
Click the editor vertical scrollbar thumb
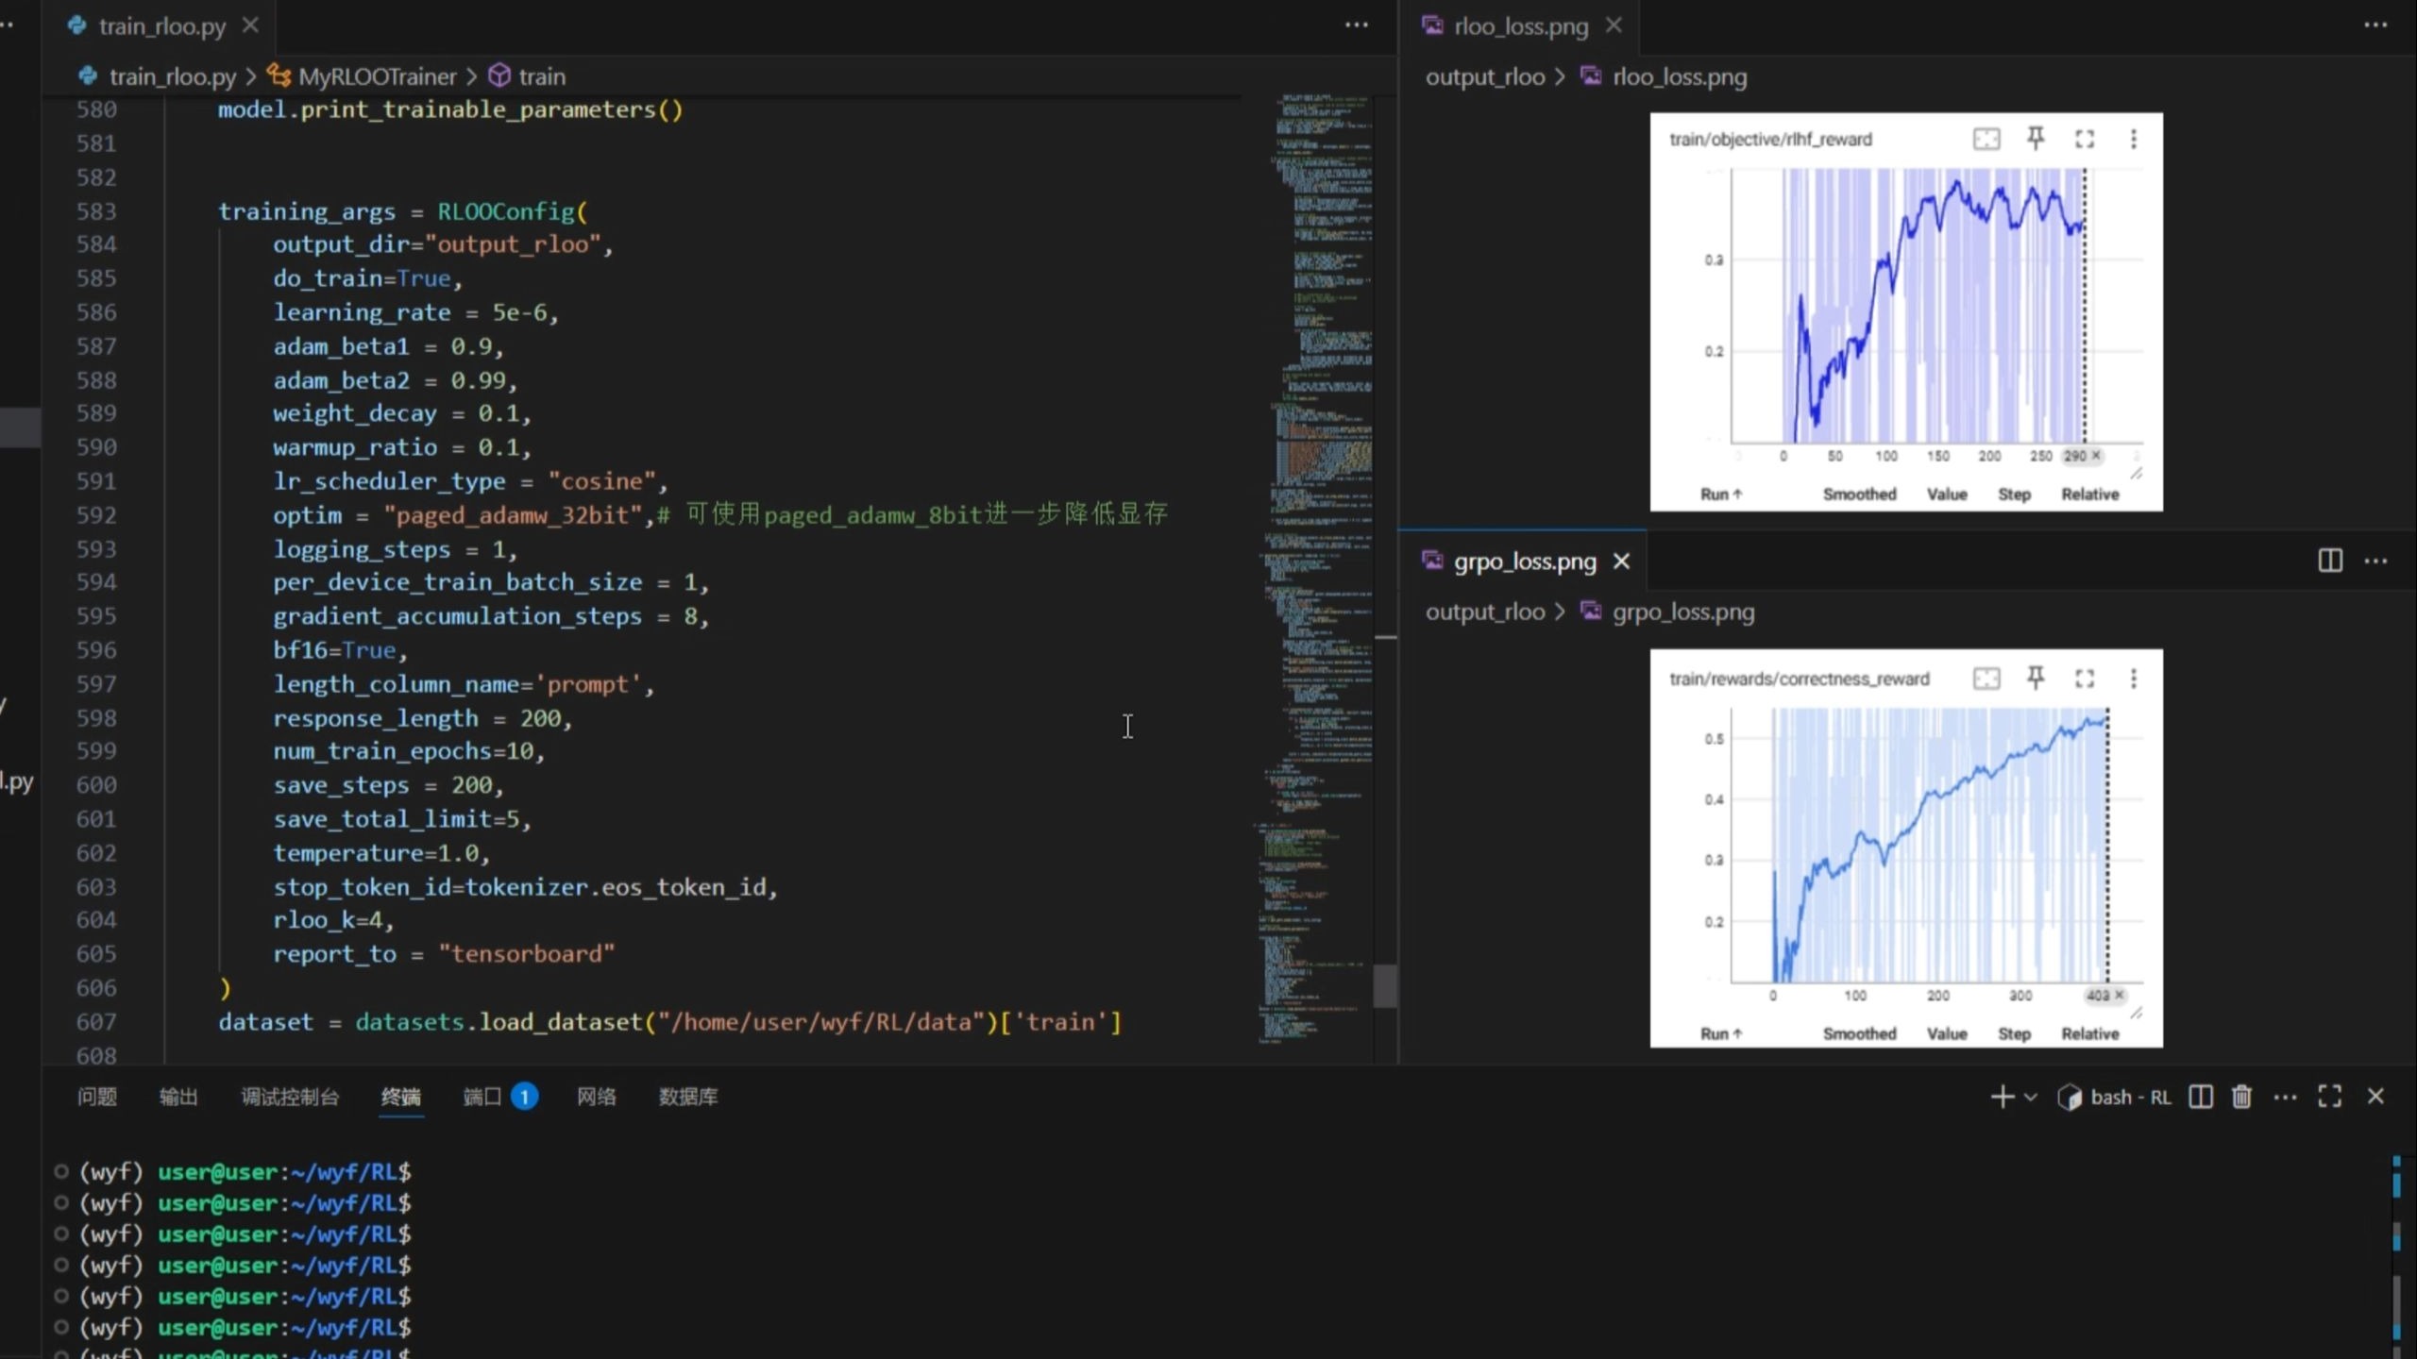(1385, 986)
